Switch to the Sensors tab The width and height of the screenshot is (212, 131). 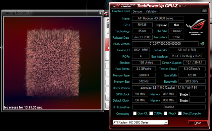(x=137, y=11)
